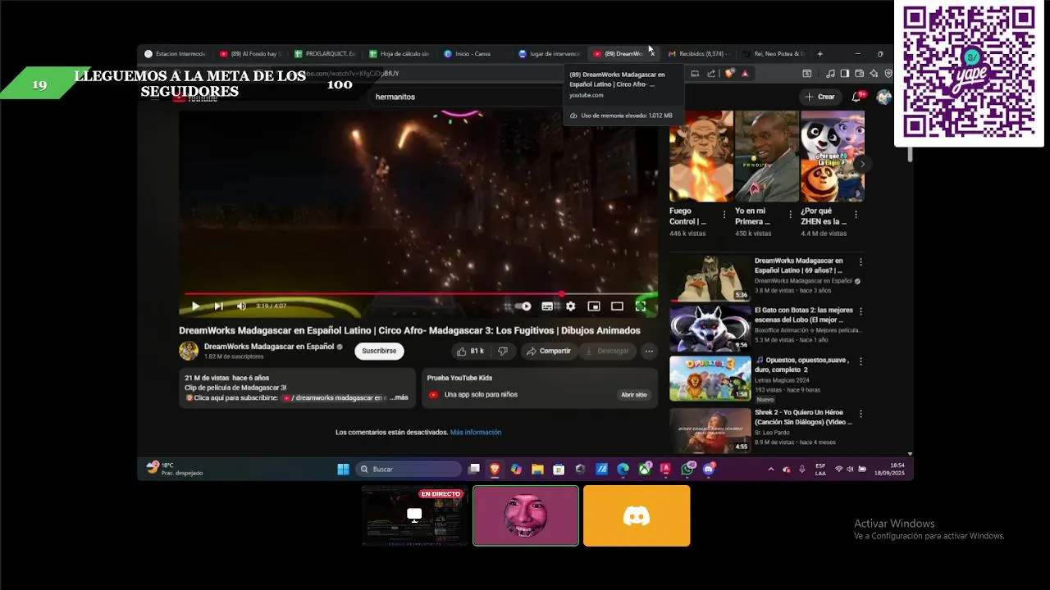Skip to the next video
The width and height of the screenshot is (1050, 590).
218,306
